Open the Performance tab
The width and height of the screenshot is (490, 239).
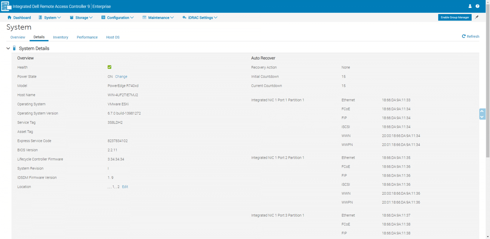point(87,37)
